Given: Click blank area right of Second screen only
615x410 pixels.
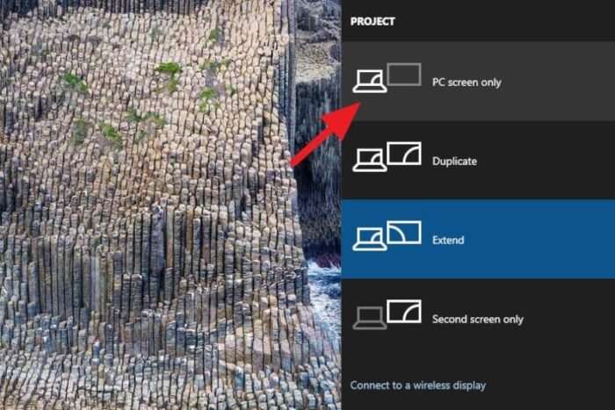Looking at the screenshot, I should click(568, 319).
